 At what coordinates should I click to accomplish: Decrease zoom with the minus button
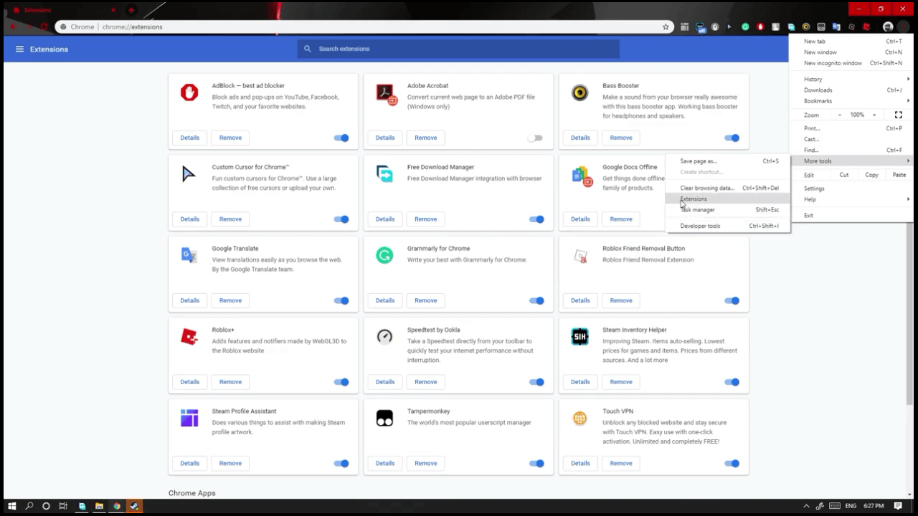[x=840, y=115]
